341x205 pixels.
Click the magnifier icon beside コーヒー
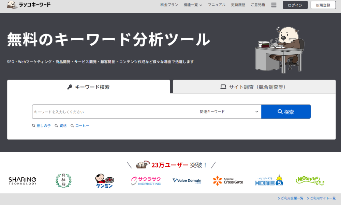pyautogui.click(x=72, y=125)
